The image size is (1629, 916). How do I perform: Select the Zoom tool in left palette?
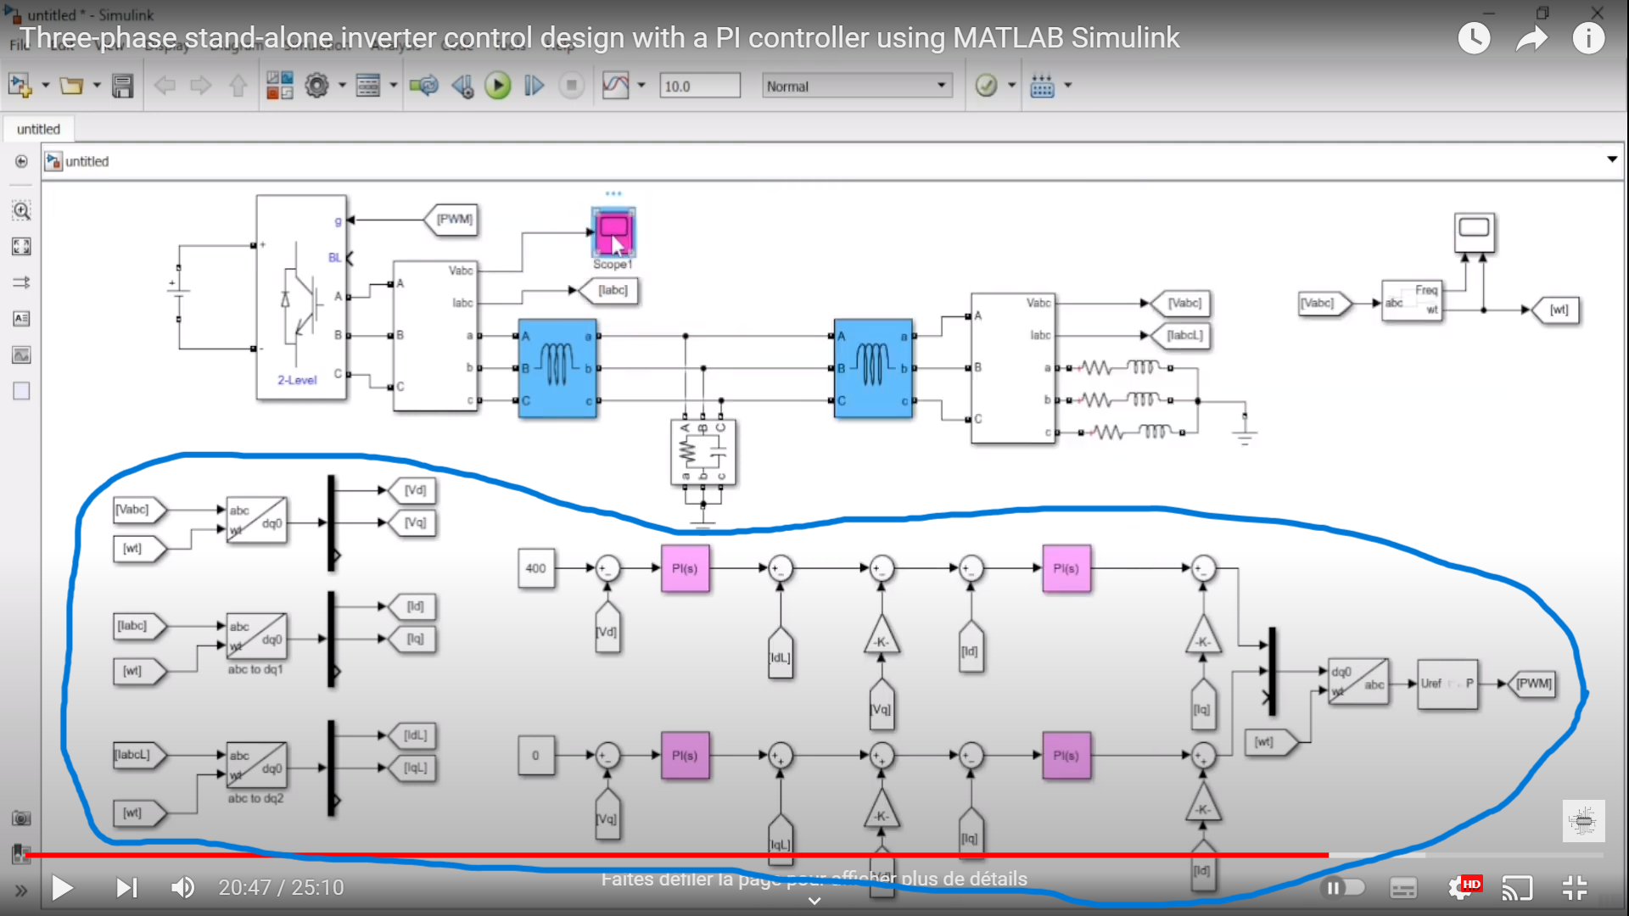21,210
